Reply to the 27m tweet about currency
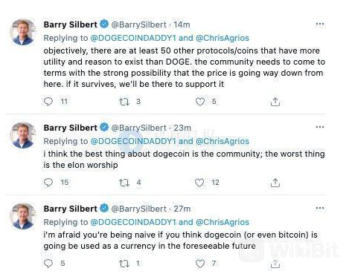Image resolution: width=349 pixels, height=274 pixels. pos(48,264)
